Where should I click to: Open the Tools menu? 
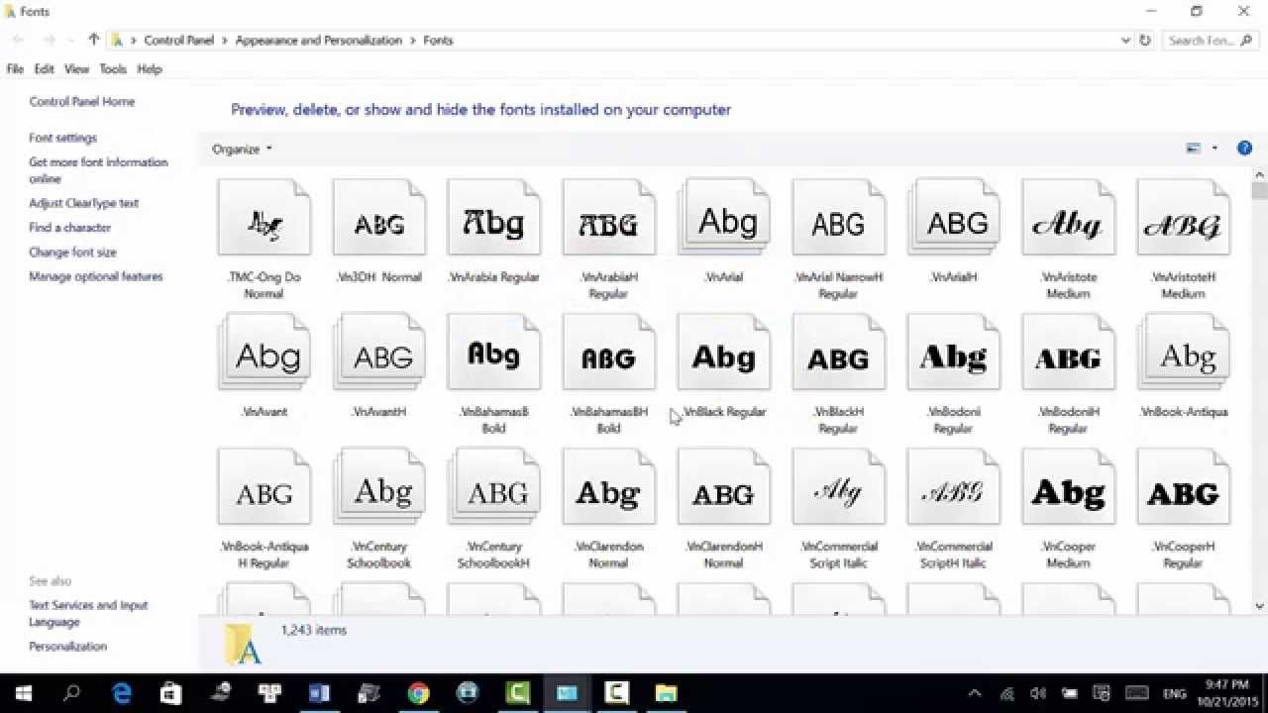pos(113,69)
